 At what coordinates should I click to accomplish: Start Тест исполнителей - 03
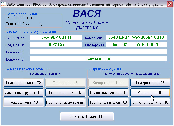point(108,102)
